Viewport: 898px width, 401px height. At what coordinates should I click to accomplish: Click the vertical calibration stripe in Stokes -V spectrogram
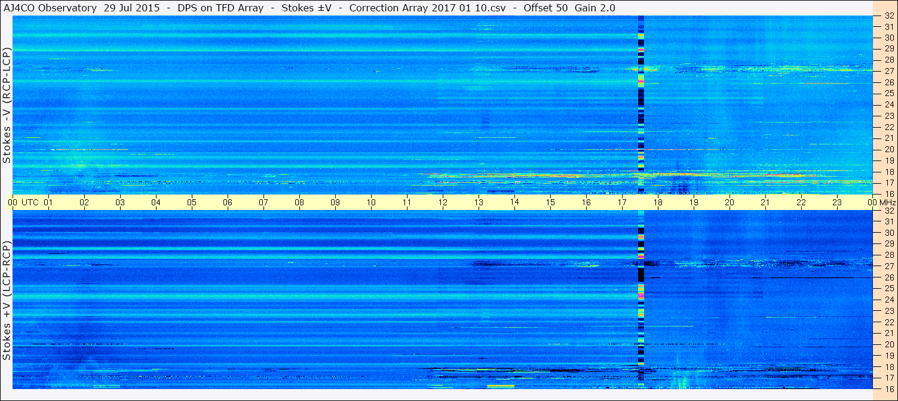tap(641, 105)
